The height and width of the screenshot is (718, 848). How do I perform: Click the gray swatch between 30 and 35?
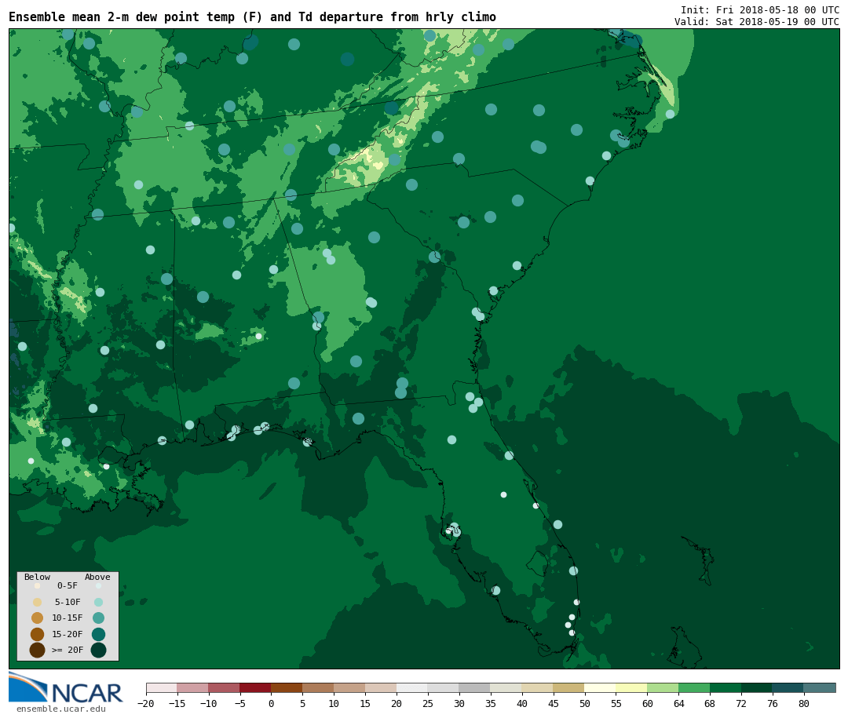[475, 687]
